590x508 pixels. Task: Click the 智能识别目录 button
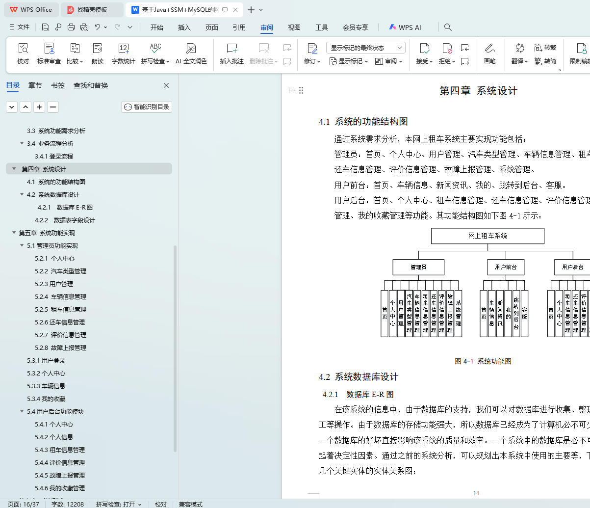click(x=147, y=107)
